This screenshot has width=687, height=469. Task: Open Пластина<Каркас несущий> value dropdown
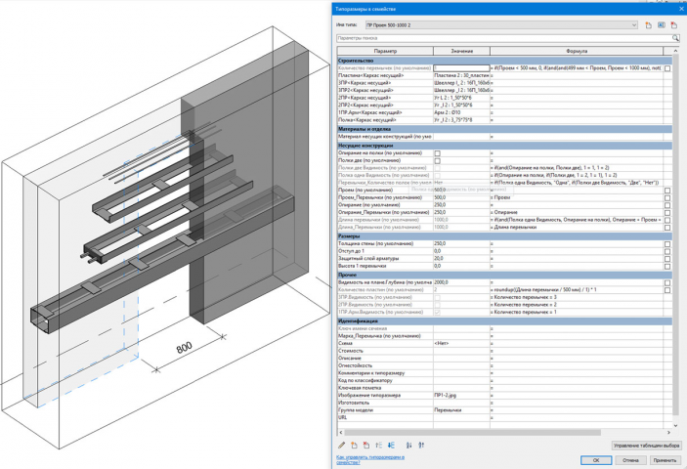461,75
